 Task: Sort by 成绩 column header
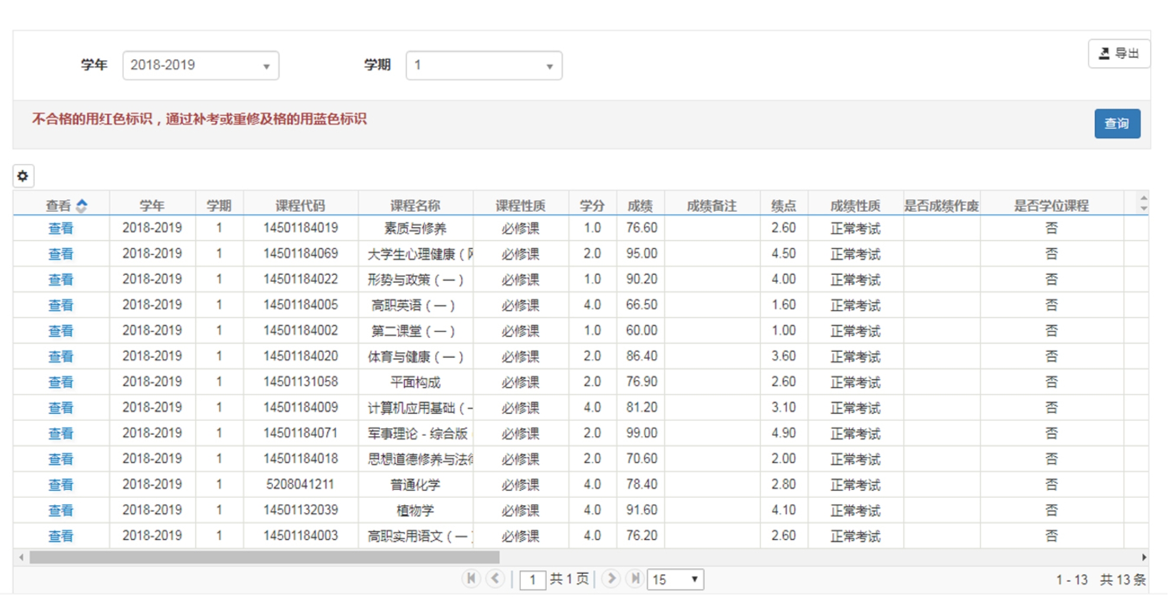(640, 205)
